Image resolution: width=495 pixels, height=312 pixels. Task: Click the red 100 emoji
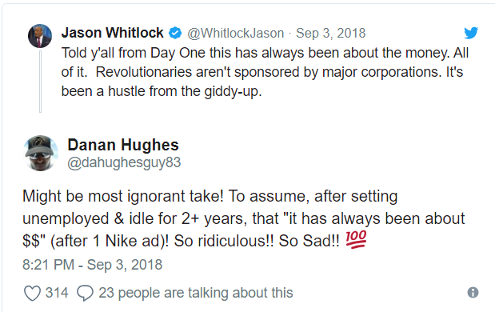[x=356, y=239]
